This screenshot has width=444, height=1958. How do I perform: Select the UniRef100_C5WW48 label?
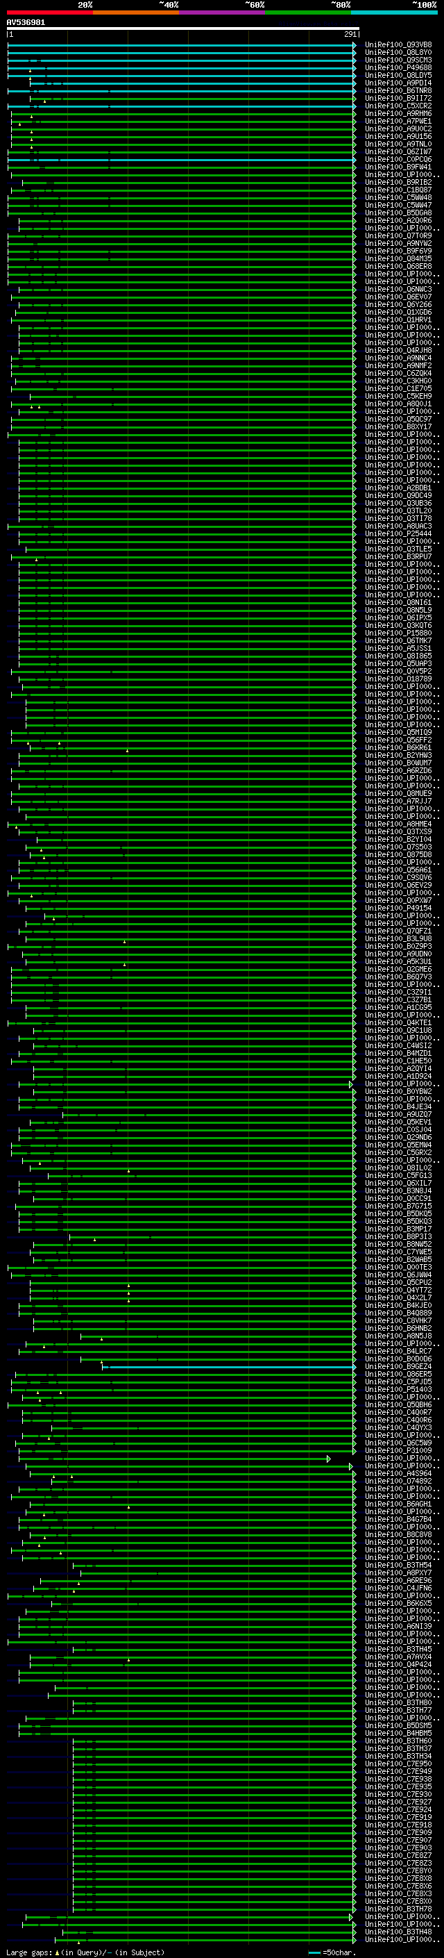(x=398, y=198)
